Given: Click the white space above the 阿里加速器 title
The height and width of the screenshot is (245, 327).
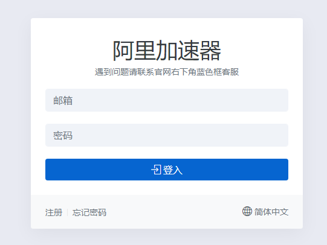Looking at the screenshot, I should (167, 28).
